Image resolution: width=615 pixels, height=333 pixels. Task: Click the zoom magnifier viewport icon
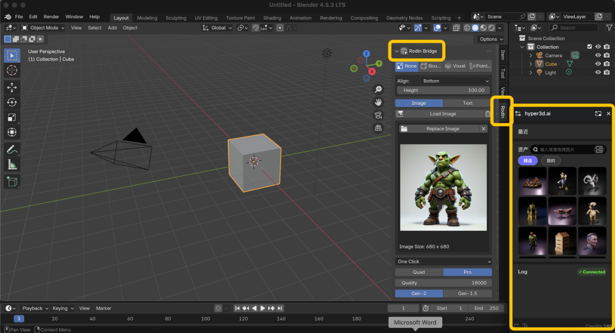click(x=378, y=89)
